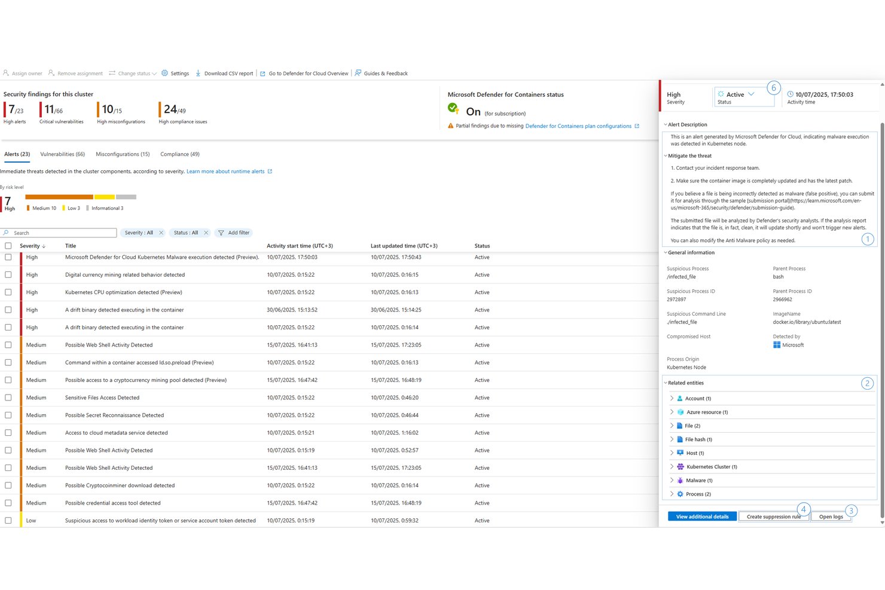885x590 pixels.
Task: Expand the File hash (1) entity
Action: pos(672,439)
